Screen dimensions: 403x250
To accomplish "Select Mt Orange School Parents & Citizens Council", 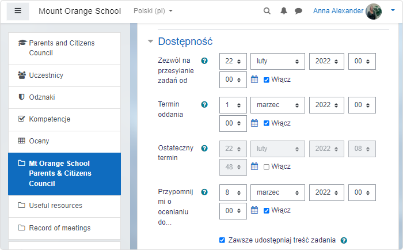I will coord(64,174).
